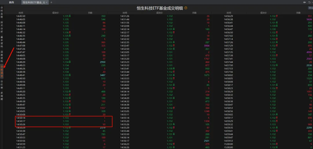Open 多周期 in left sidebar
The image size is (313, 149).
[x=2, y=95]
